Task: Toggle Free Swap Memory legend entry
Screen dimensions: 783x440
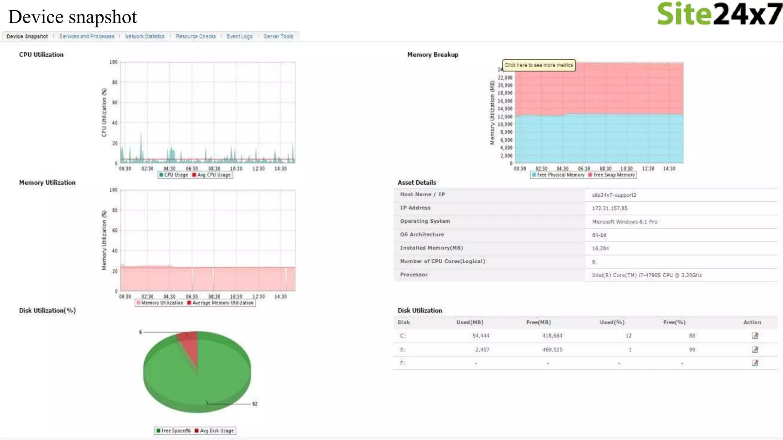Action: click(614, 175)
